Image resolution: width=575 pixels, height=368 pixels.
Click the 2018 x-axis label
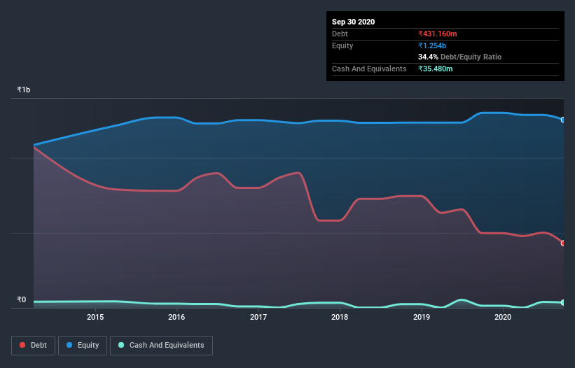[x=340, y=317]
